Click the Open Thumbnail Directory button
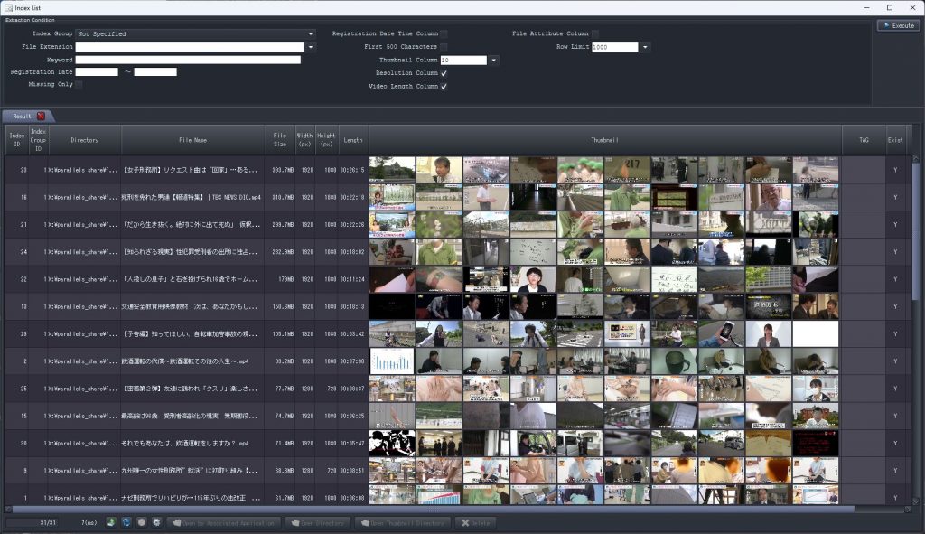 point(402,522)
